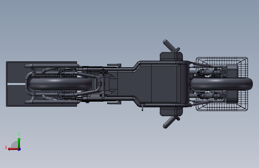
Task: Select the rear tire of the motorcycle model
Action: coord(60,84)
